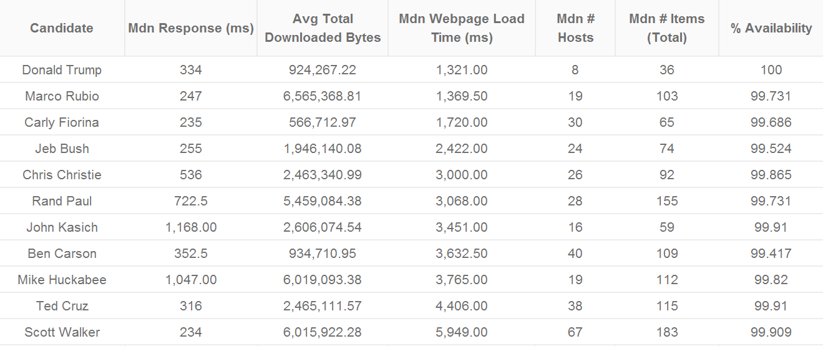The height and width of the screenshot is (346, 823).
Task: Sort by % Availability column header
Action: point(771,28)
